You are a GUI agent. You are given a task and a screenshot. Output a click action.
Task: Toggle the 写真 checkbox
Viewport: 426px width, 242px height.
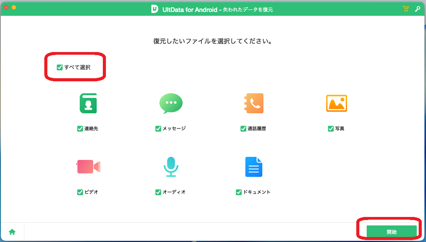(330, 129)
